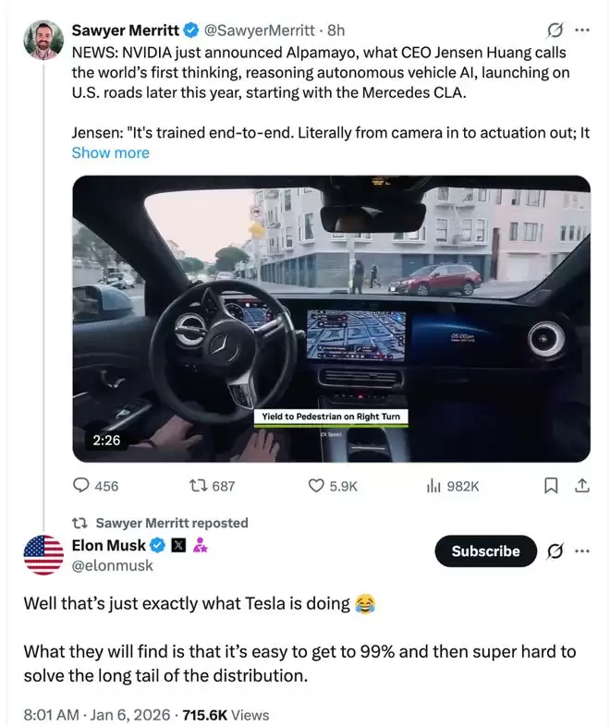Click the reply comment icon

point(81,485)
